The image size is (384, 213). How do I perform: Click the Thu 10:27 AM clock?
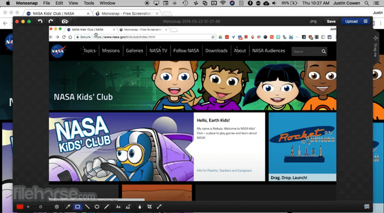(315, 3)
